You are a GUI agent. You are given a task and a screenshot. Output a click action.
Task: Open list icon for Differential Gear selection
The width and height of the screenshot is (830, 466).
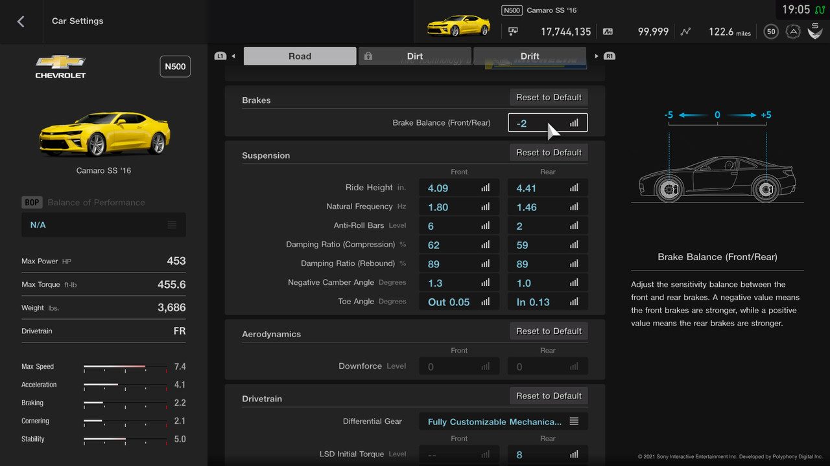(574, 421)
